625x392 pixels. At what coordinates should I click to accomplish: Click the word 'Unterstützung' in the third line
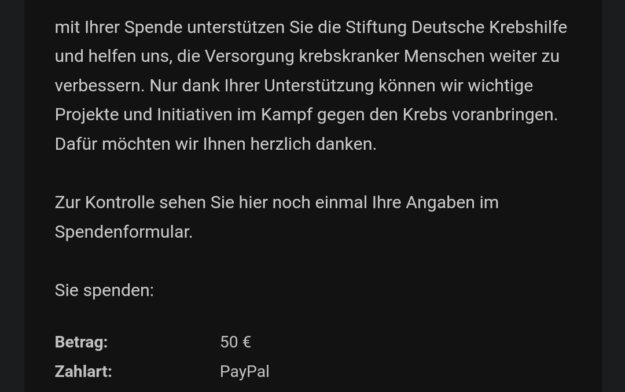tap(319, 86)
